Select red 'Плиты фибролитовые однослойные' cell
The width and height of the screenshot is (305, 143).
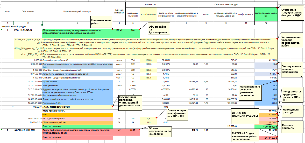[77, 132]
